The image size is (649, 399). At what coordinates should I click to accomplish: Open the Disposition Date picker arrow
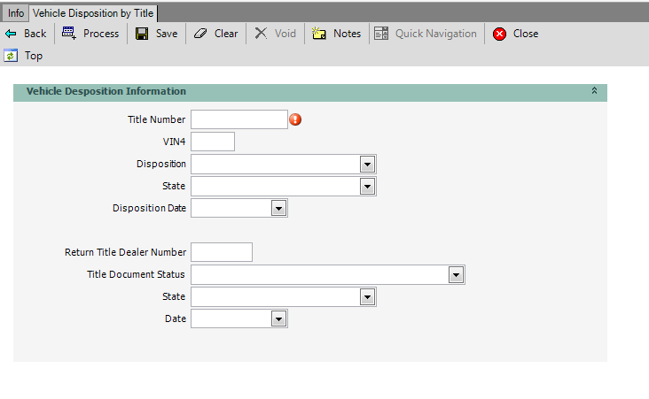[278, 208]
